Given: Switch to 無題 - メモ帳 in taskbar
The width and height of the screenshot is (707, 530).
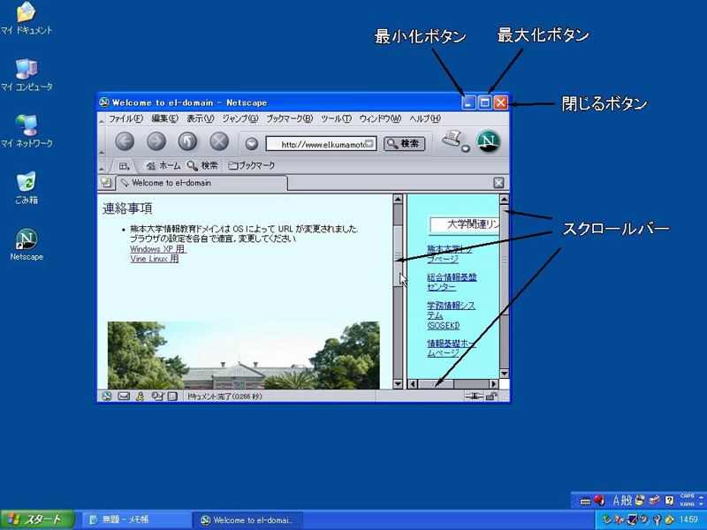Looking at the screenshot, I should [135, 519].
